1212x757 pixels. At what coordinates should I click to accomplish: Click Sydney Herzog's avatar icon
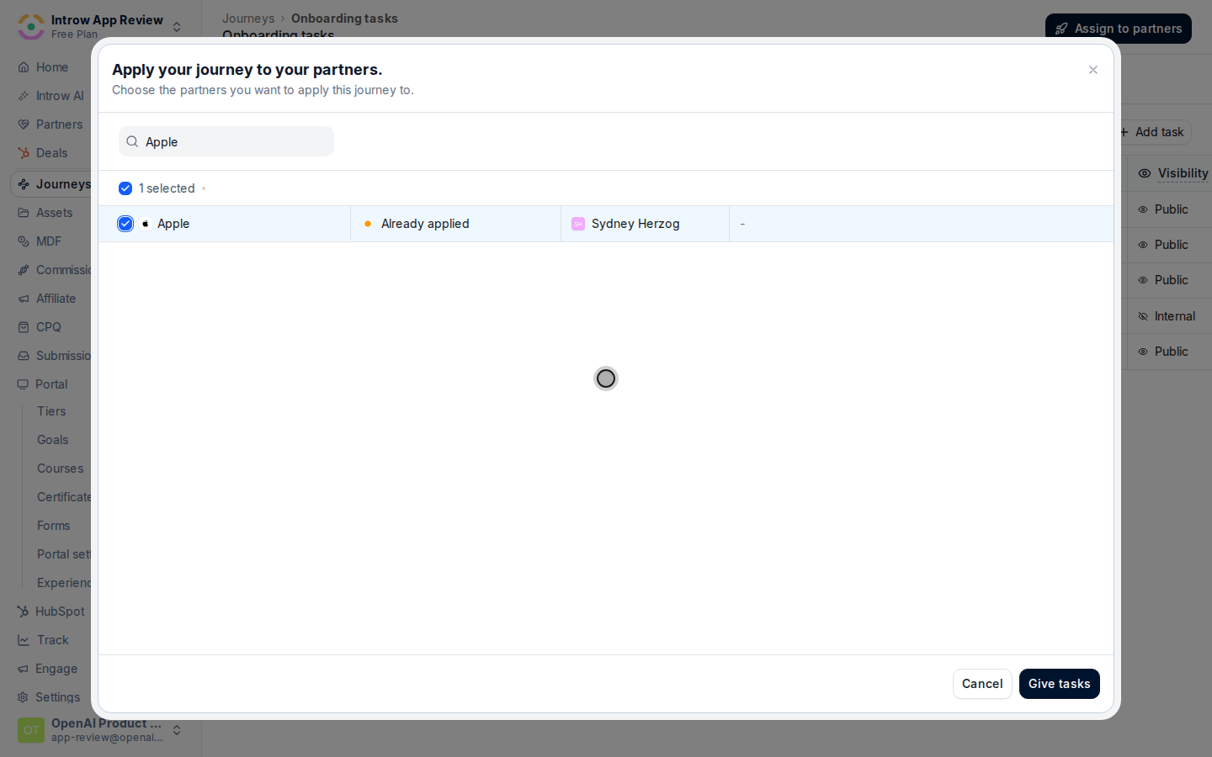578,224
